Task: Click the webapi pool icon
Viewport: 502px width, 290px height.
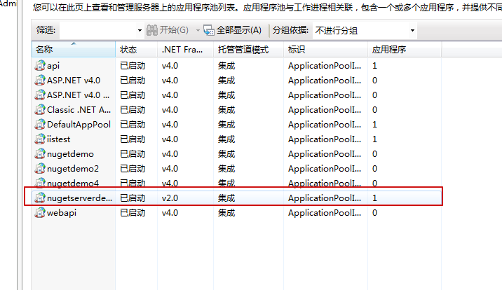Action: 40,213
